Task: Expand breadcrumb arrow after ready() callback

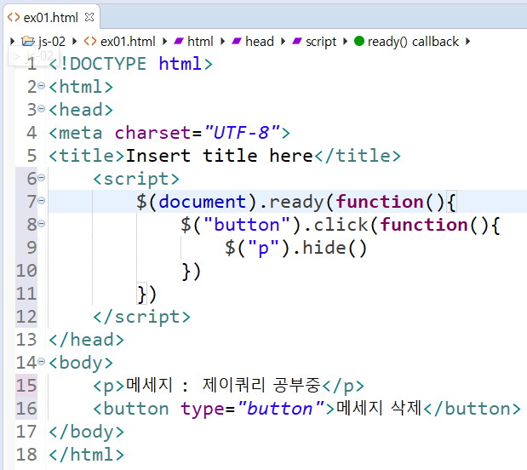Action: click(467, 42)
